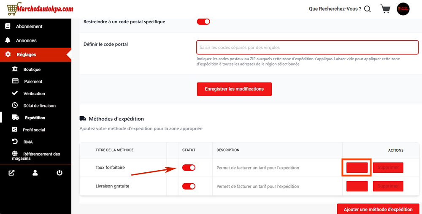Click the search magnifier icon
The height and width of the screenshot is (214, 422).
[367, 9]
